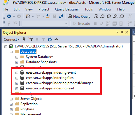Viewport: 135px width, 115px height.
Task: Click the New Query toolbar button
Action: (x=79, y=16)
